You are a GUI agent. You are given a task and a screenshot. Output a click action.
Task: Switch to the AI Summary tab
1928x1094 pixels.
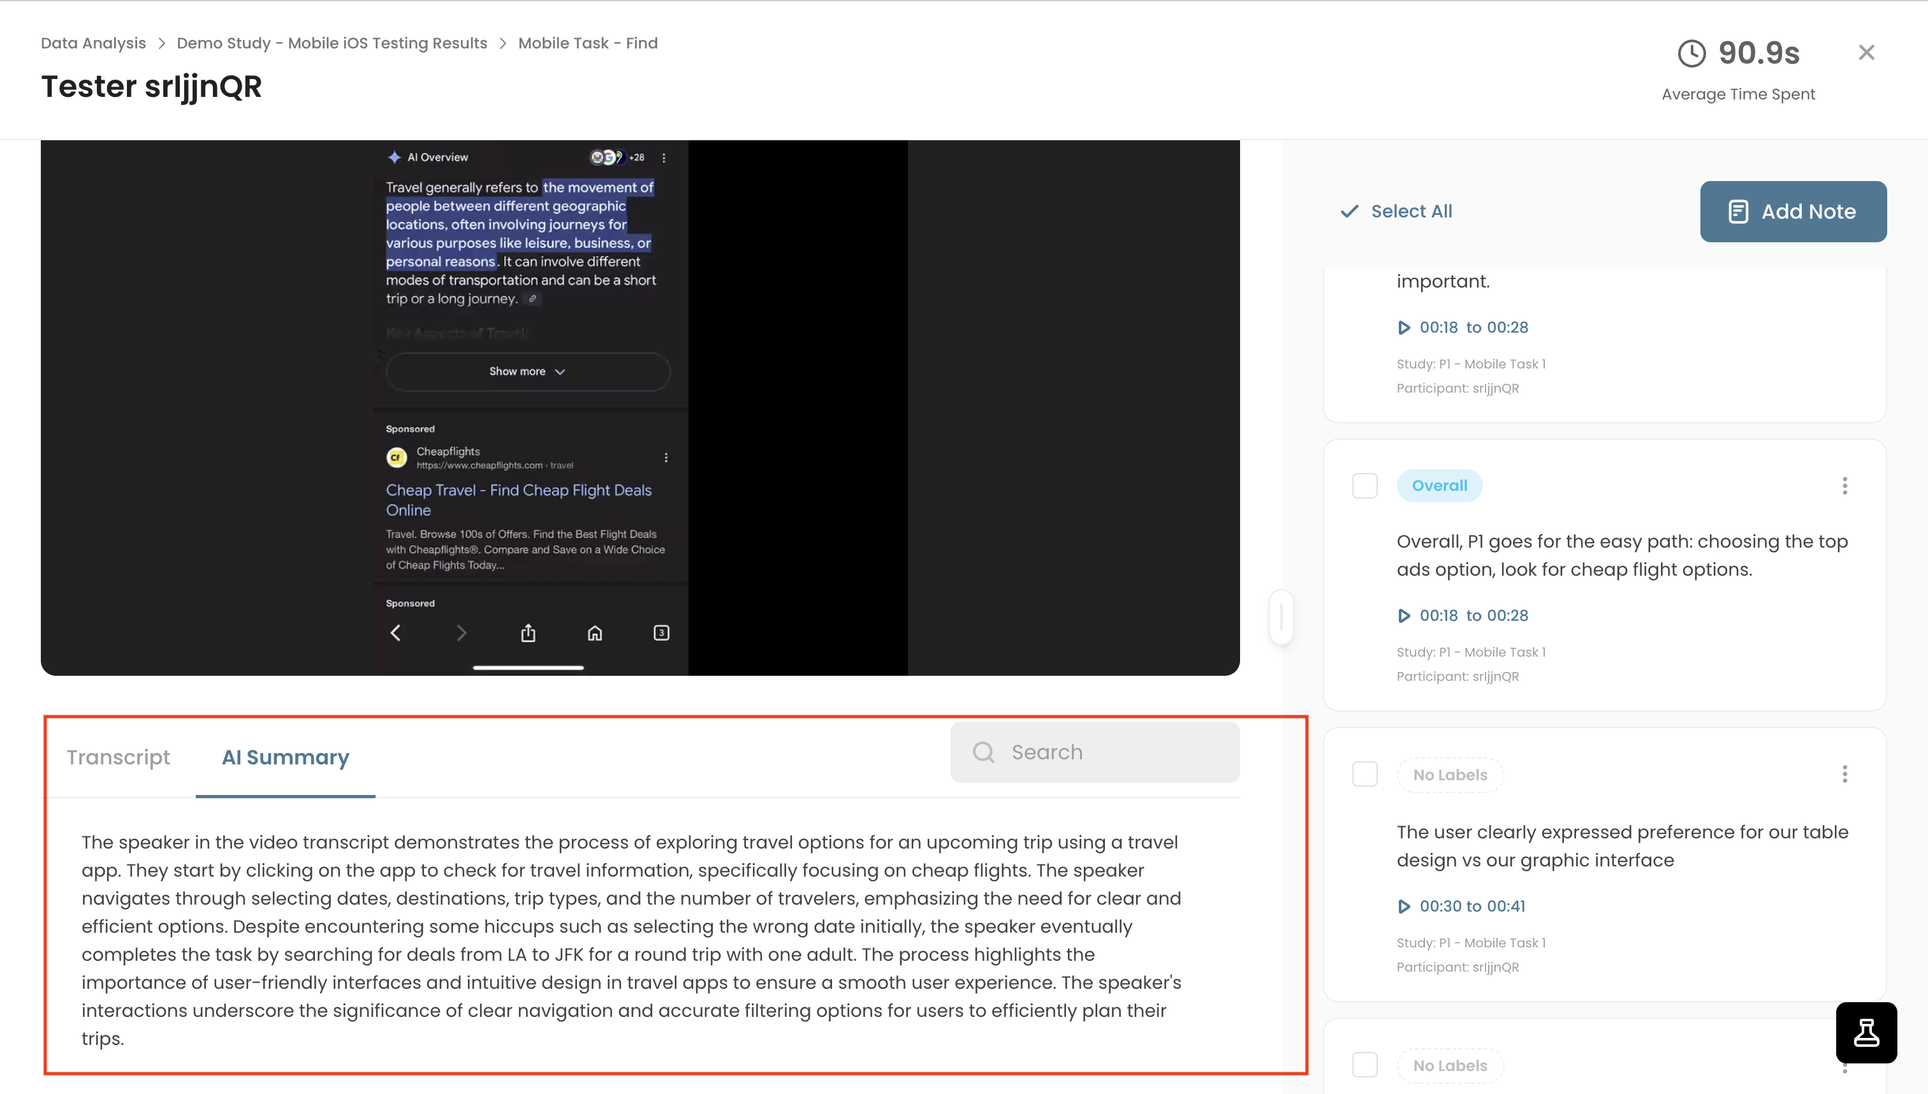click(285, 757)
